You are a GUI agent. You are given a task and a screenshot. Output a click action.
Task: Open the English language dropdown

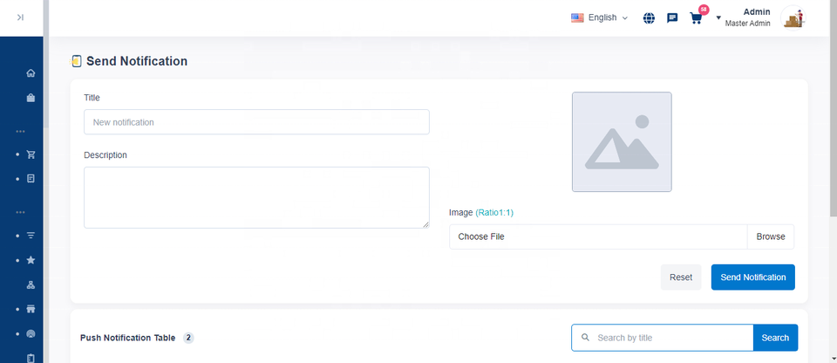coord(599,17)
